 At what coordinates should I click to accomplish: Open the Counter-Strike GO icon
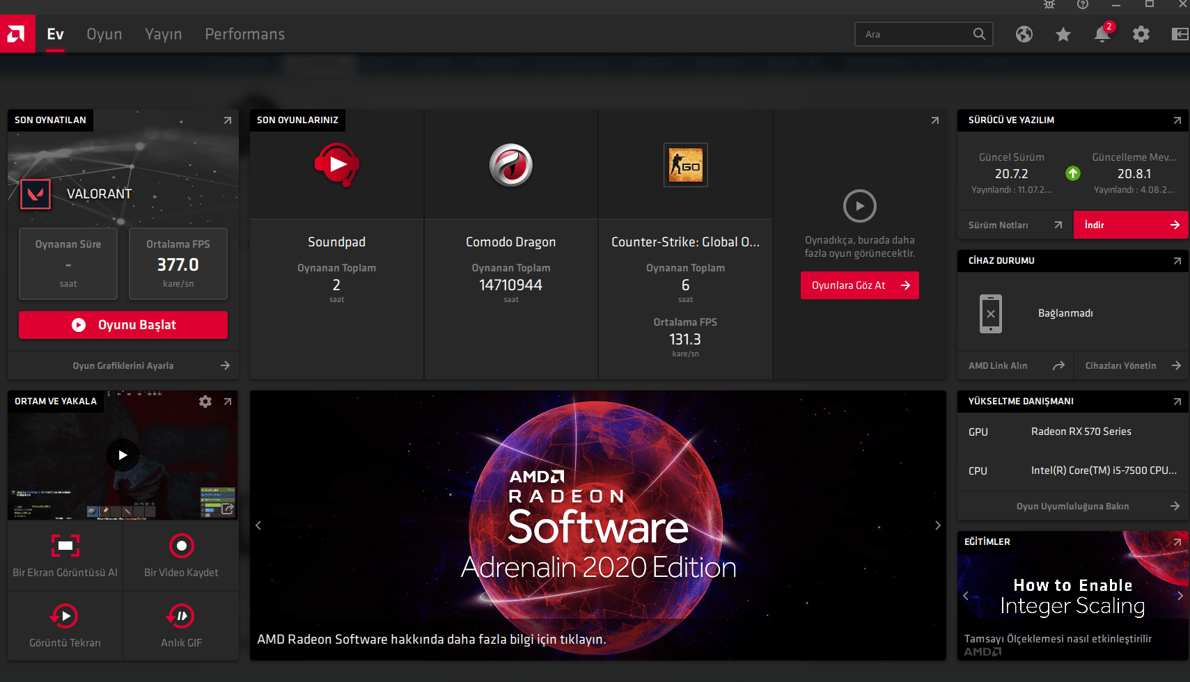coord(686,165)
